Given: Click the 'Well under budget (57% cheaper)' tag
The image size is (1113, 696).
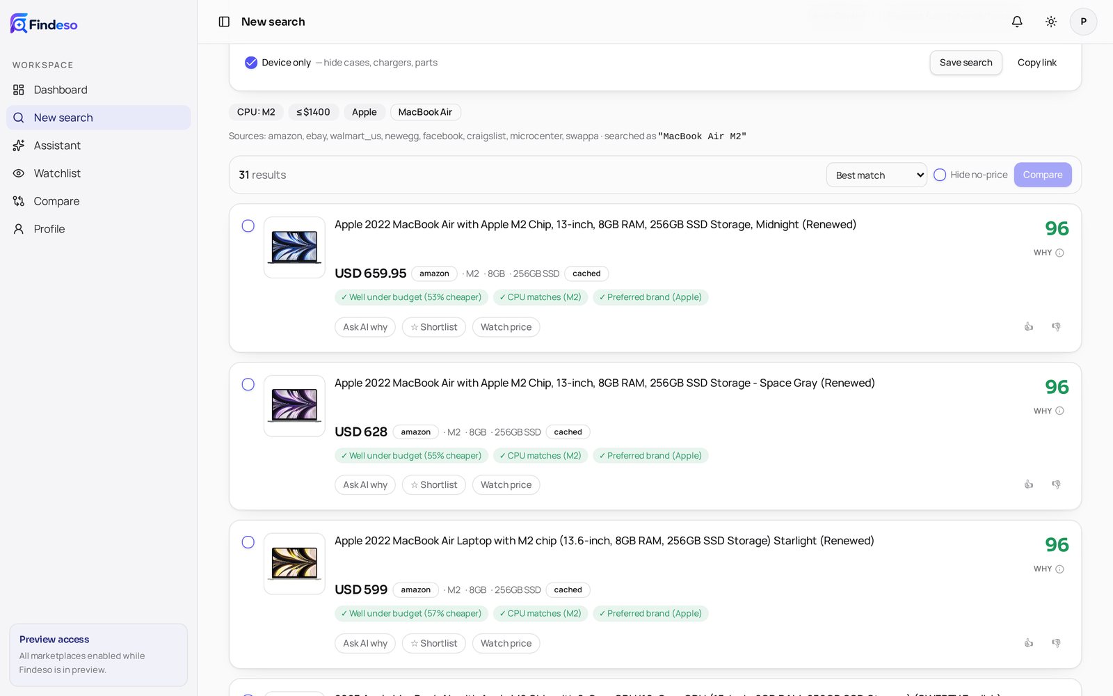Looking at the screenshot, I should click(411, 614).
